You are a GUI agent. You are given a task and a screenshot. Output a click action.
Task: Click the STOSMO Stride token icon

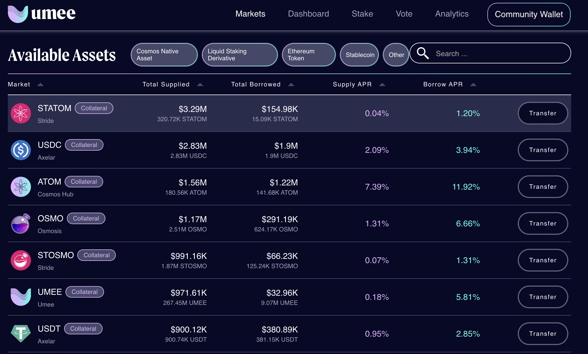click(x=21, y=260)
